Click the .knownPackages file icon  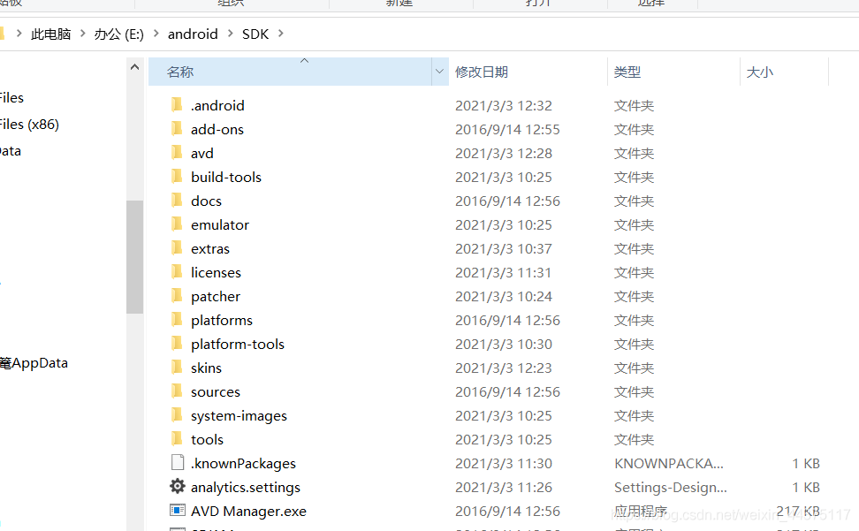click(x=178, y=463)
